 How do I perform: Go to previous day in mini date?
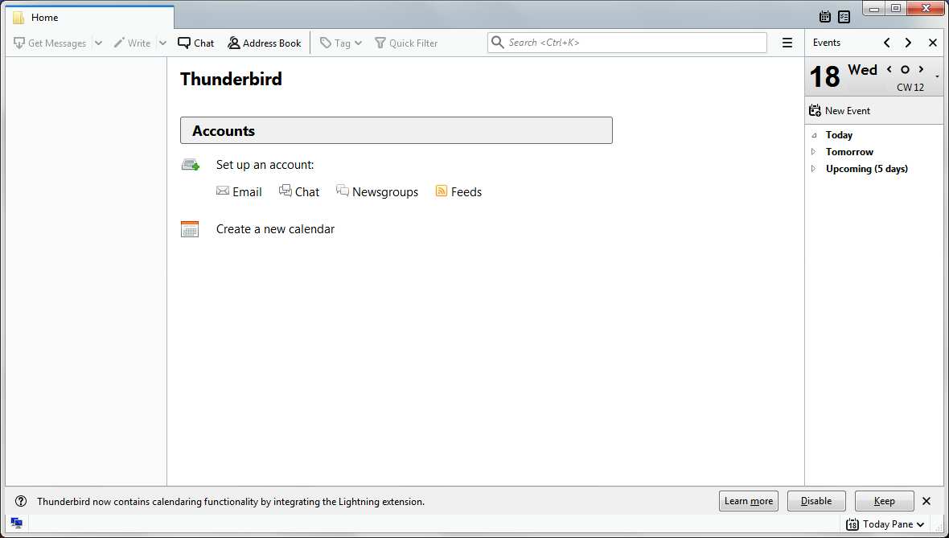[889, 70]
